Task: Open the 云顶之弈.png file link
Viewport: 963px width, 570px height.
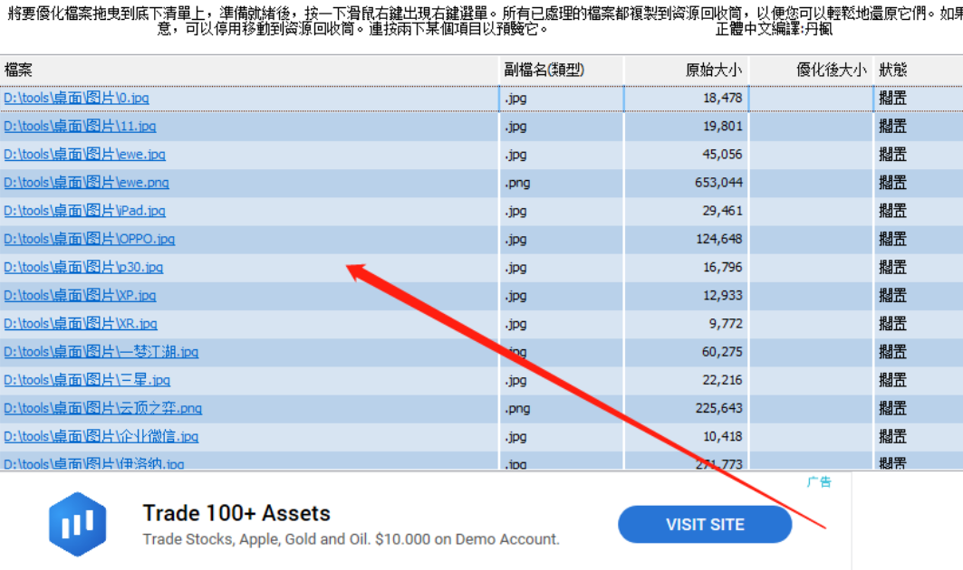Action: [102, 408]
